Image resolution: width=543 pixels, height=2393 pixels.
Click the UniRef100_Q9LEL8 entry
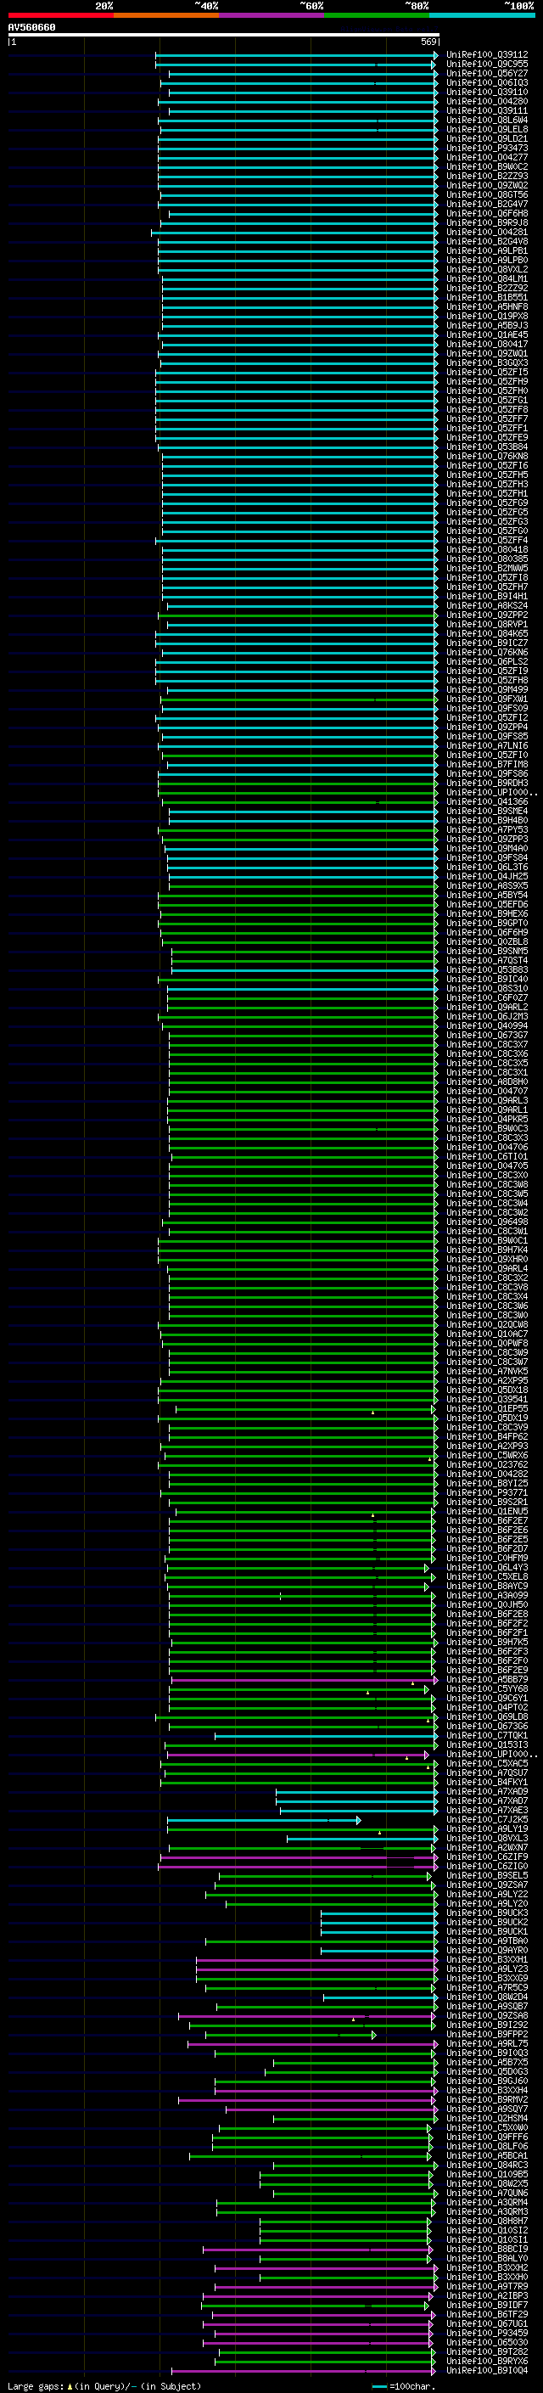tap(487, 129)
